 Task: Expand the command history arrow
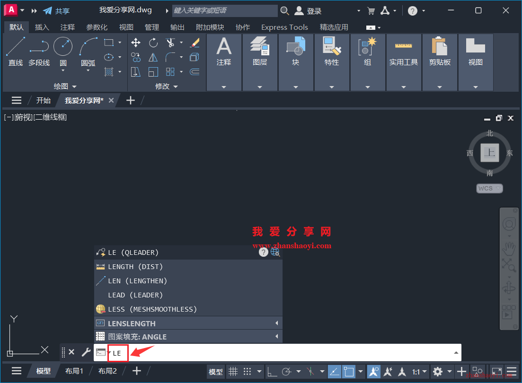coord(456,352)
